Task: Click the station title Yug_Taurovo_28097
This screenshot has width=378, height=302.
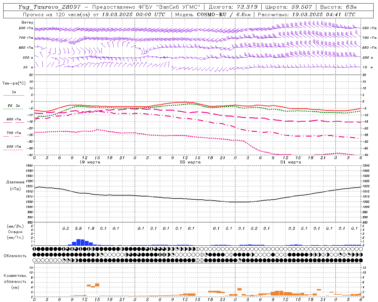Action: coord(49,7)
